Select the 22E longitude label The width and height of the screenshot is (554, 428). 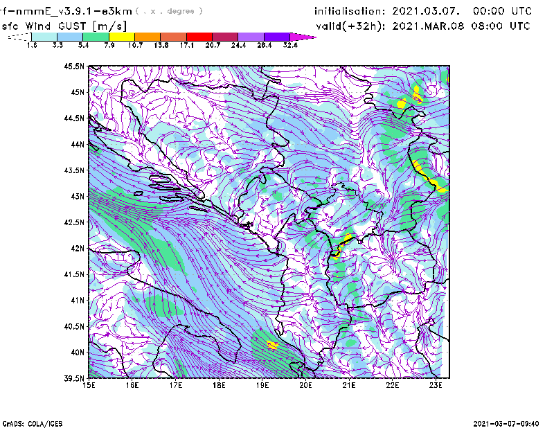(x=392, y=385)
